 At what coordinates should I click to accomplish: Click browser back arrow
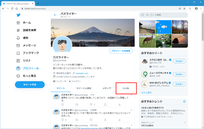[x=3, y=9]
